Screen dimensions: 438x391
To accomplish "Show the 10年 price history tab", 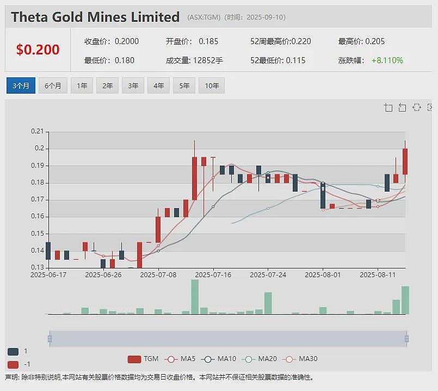I will click(x=212, y=85).
